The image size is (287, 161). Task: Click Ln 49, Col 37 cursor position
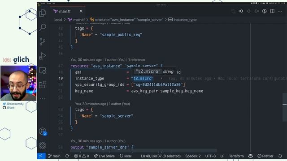[161, 156]
